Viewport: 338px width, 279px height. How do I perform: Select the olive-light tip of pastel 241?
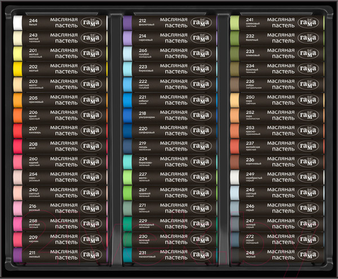pyautogui.click(x=235, y=23)
